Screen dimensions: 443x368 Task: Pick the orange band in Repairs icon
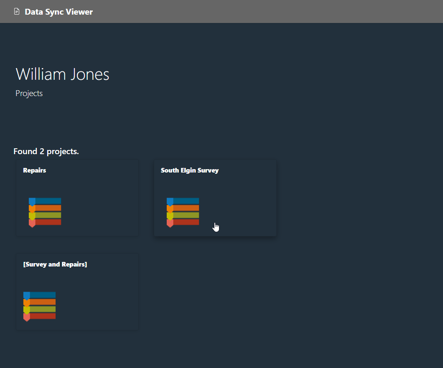(48, 208)
